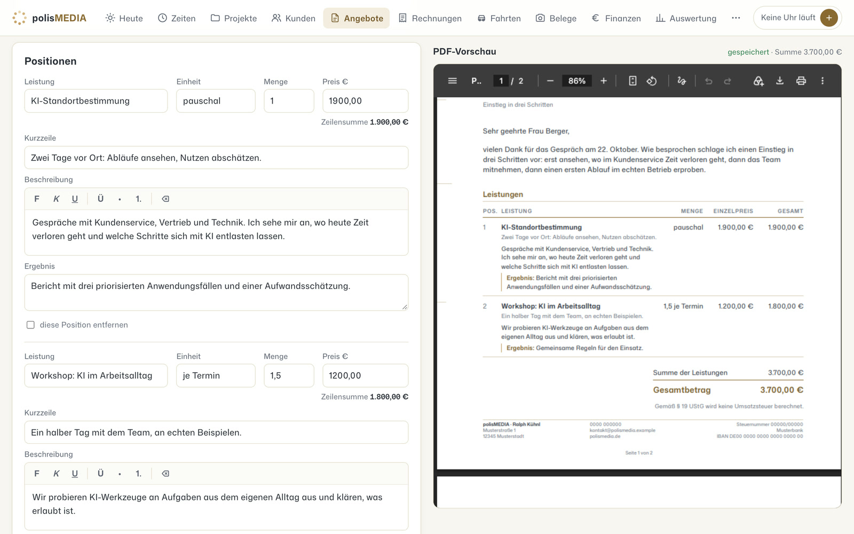This screenshot has width=854, height=534.
Task: Open the Auswertung tab
Action: coord(686,18)
